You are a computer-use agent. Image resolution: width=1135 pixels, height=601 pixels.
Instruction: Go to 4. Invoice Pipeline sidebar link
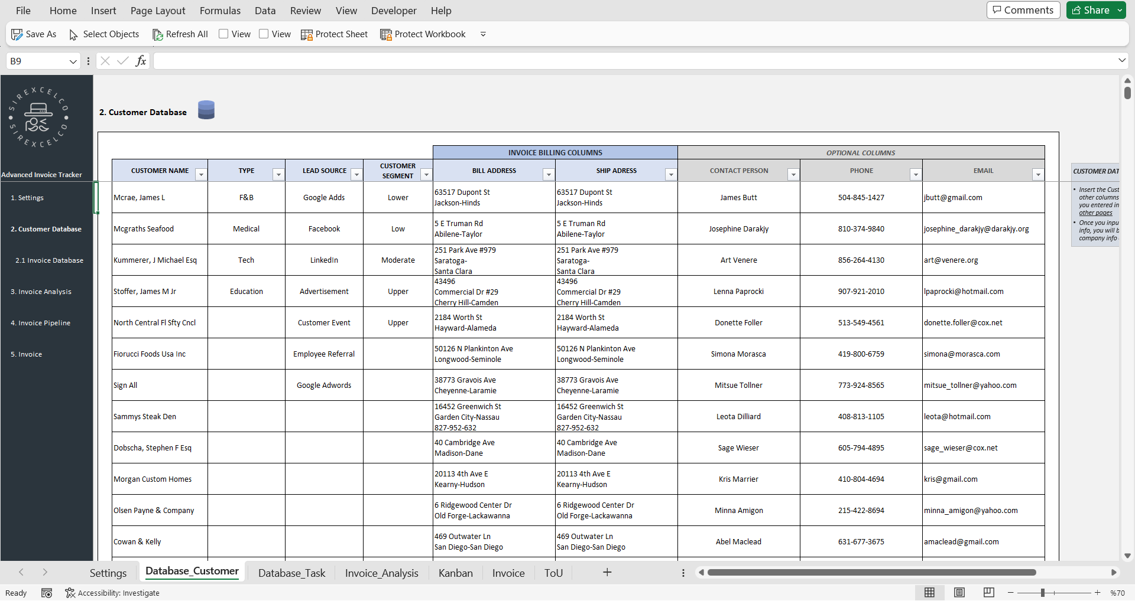click(40, 323)
